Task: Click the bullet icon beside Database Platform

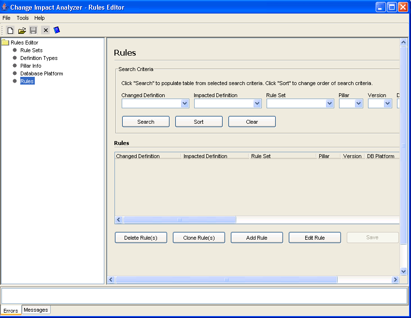Action: 14,73
